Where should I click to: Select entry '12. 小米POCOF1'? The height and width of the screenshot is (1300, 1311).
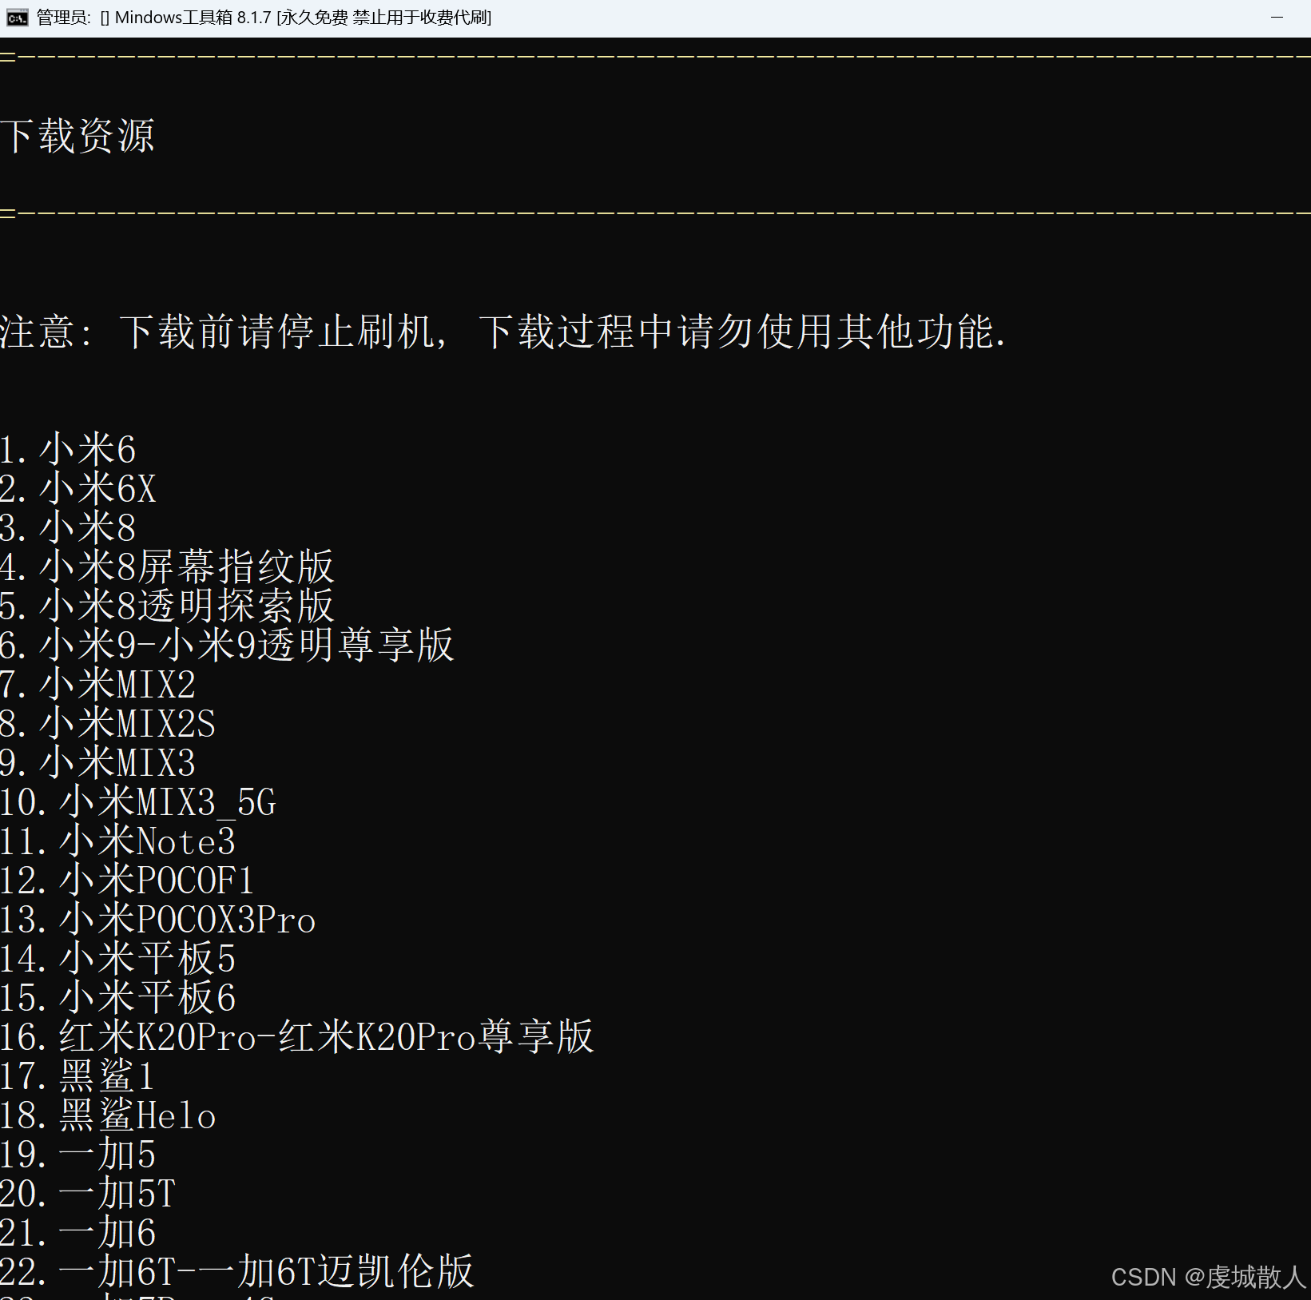128,880
